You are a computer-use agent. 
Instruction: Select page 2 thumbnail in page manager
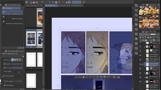click(31, 38)
